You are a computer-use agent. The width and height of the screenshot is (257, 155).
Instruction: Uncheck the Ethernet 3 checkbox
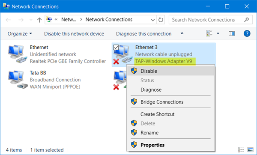(116, 48)
